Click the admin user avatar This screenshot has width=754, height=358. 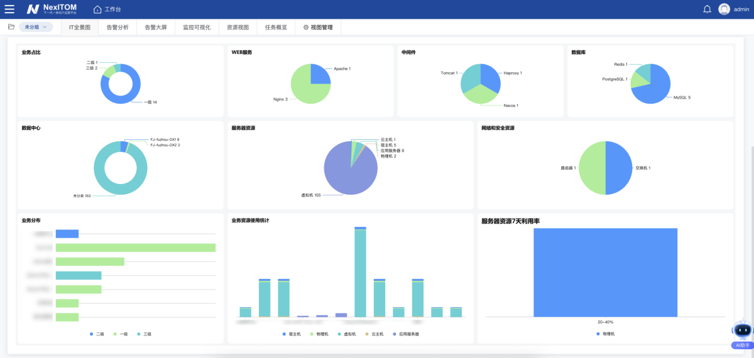[x=724, y=9]
